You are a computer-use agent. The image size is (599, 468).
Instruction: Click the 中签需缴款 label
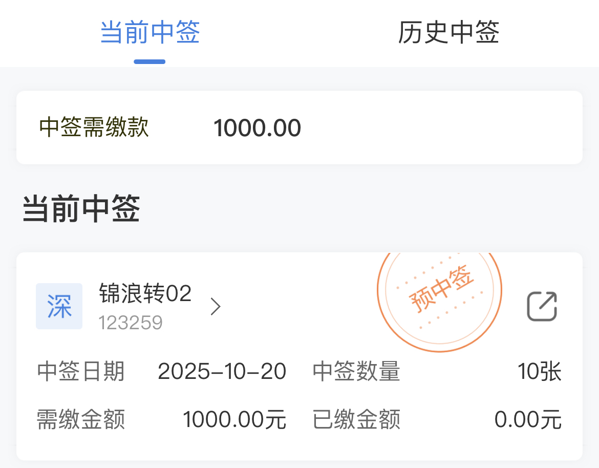point(94,127)
